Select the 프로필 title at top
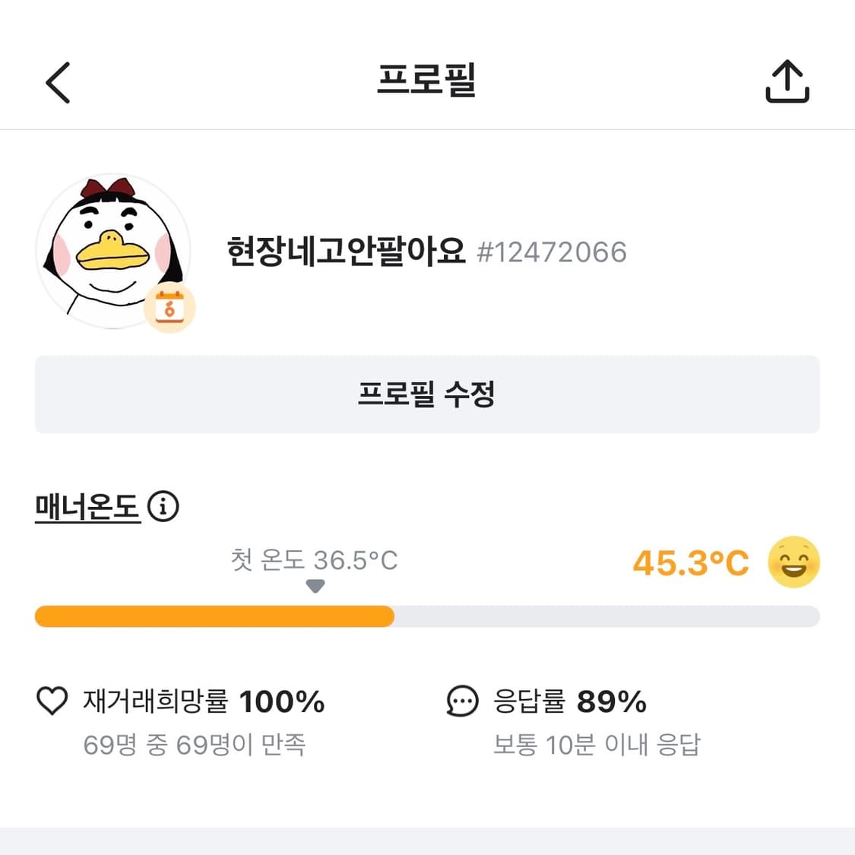The width and height of the screenshot is (855, 855). [427, 81]
